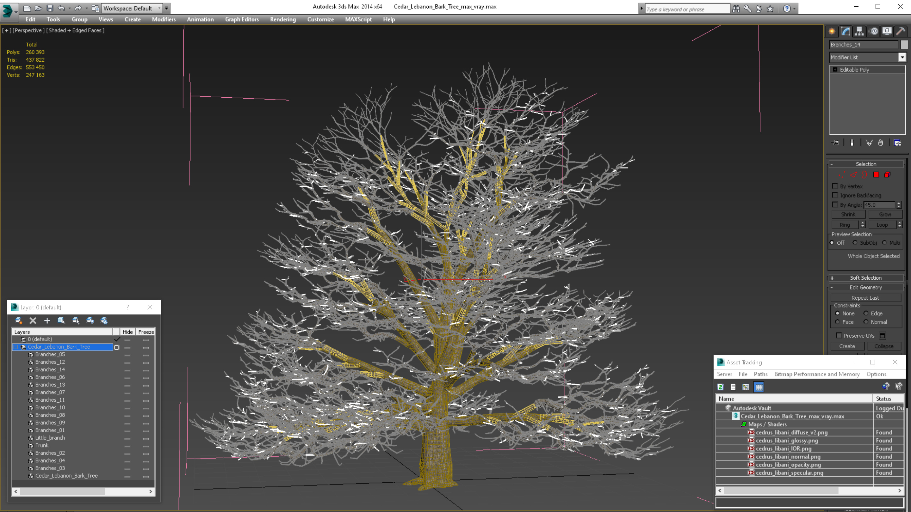Enable the By Vertex checkbox

pyautogui.click(x=835, y=186)
